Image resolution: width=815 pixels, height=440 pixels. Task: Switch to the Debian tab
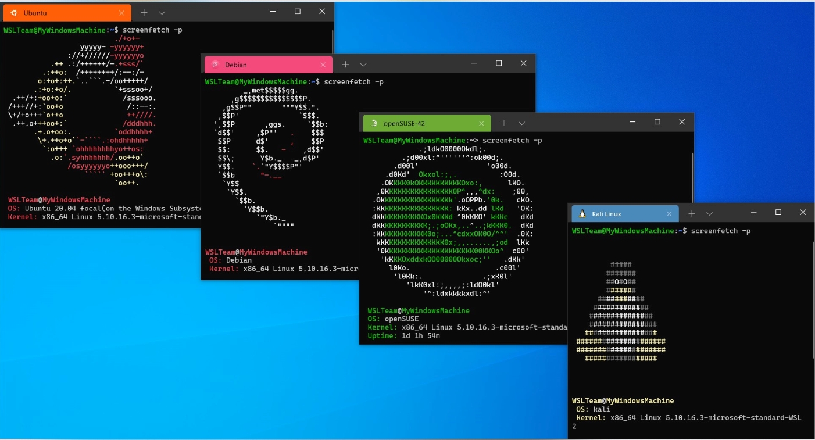(267, 65)
